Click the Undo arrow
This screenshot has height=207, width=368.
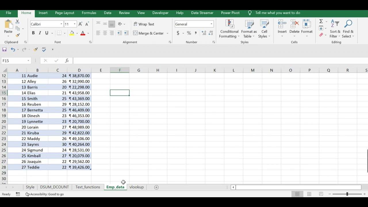point(13,49)
